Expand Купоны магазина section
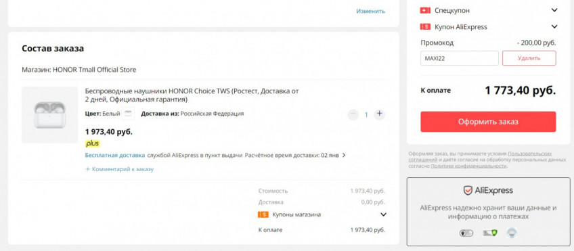Viewport: 574px width, 251px height. click(x=383, y=214)
